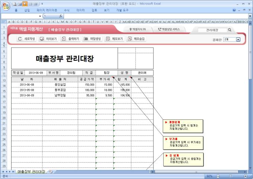253x179 pixels.
Task: Click the 새로작성 refresh icon button
Action: pyautogui.click(x=26, y=39)
